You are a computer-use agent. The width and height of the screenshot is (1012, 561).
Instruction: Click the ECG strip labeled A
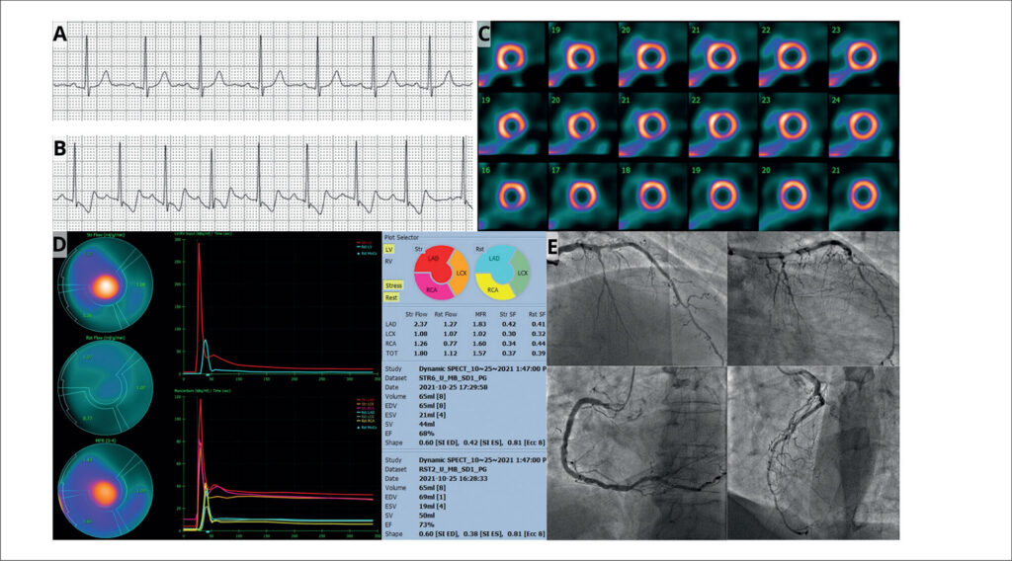click(x=262, y=71)
